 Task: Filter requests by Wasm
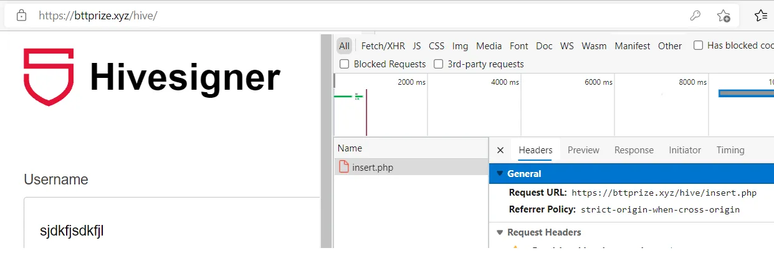coord(595,45)
